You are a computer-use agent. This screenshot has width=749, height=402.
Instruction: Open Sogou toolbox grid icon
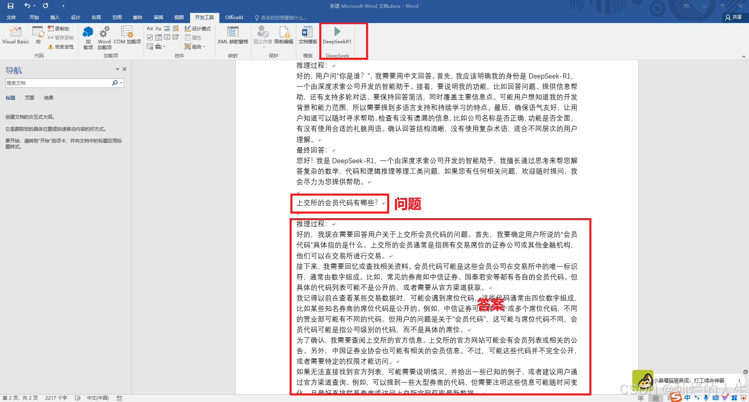(x=734, y=398)
